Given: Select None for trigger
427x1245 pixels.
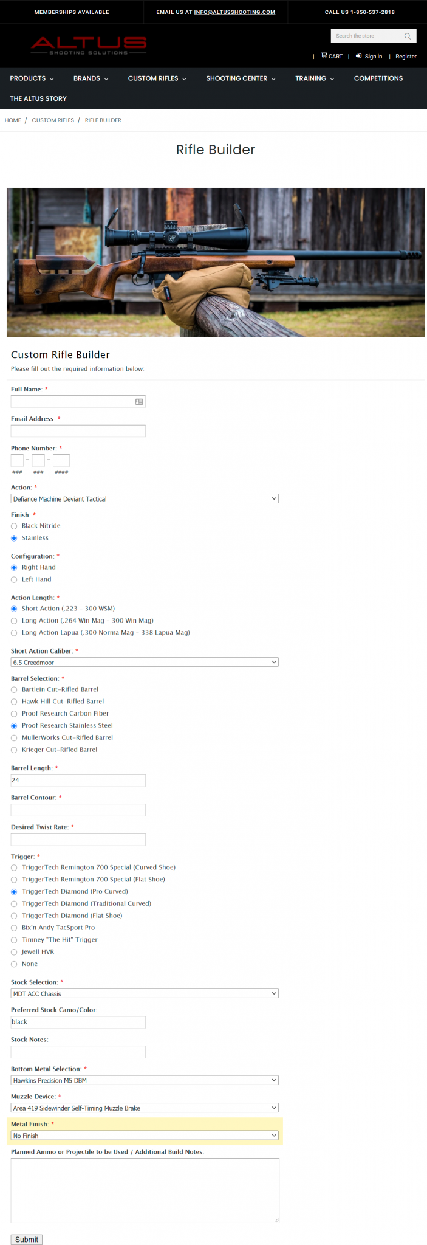Looking at the screenshot, I should 14,965.
